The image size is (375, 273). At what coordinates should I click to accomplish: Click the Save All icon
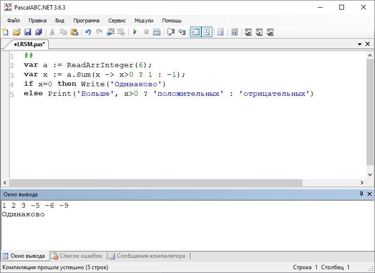(39, 32)
